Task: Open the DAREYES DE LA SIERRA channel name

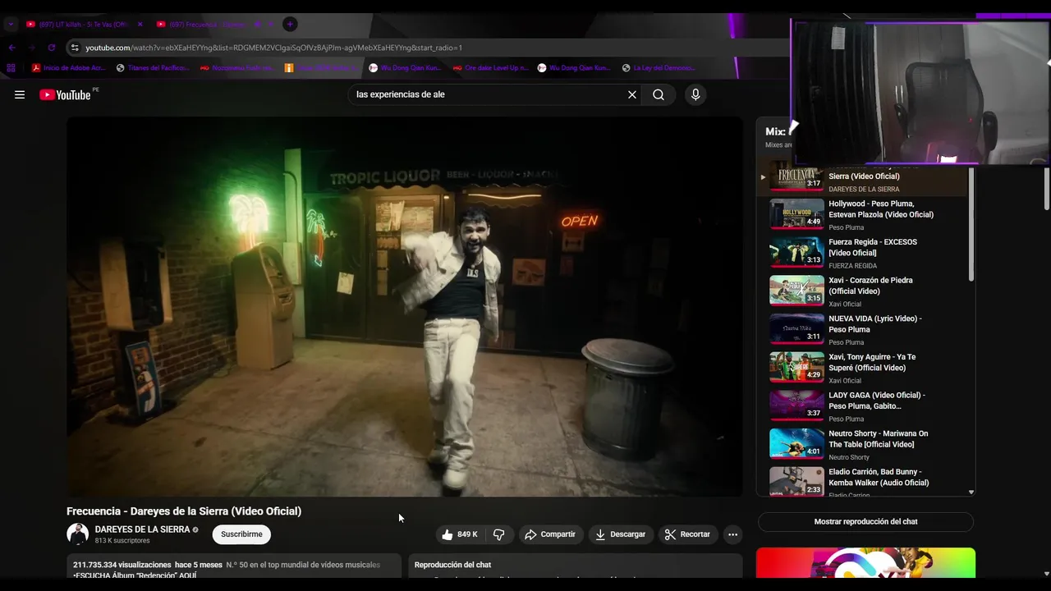Action: click(142, 529)
